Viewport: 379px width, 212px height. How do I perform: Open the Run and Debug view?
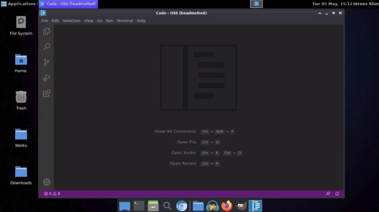(x=47, y=78)
